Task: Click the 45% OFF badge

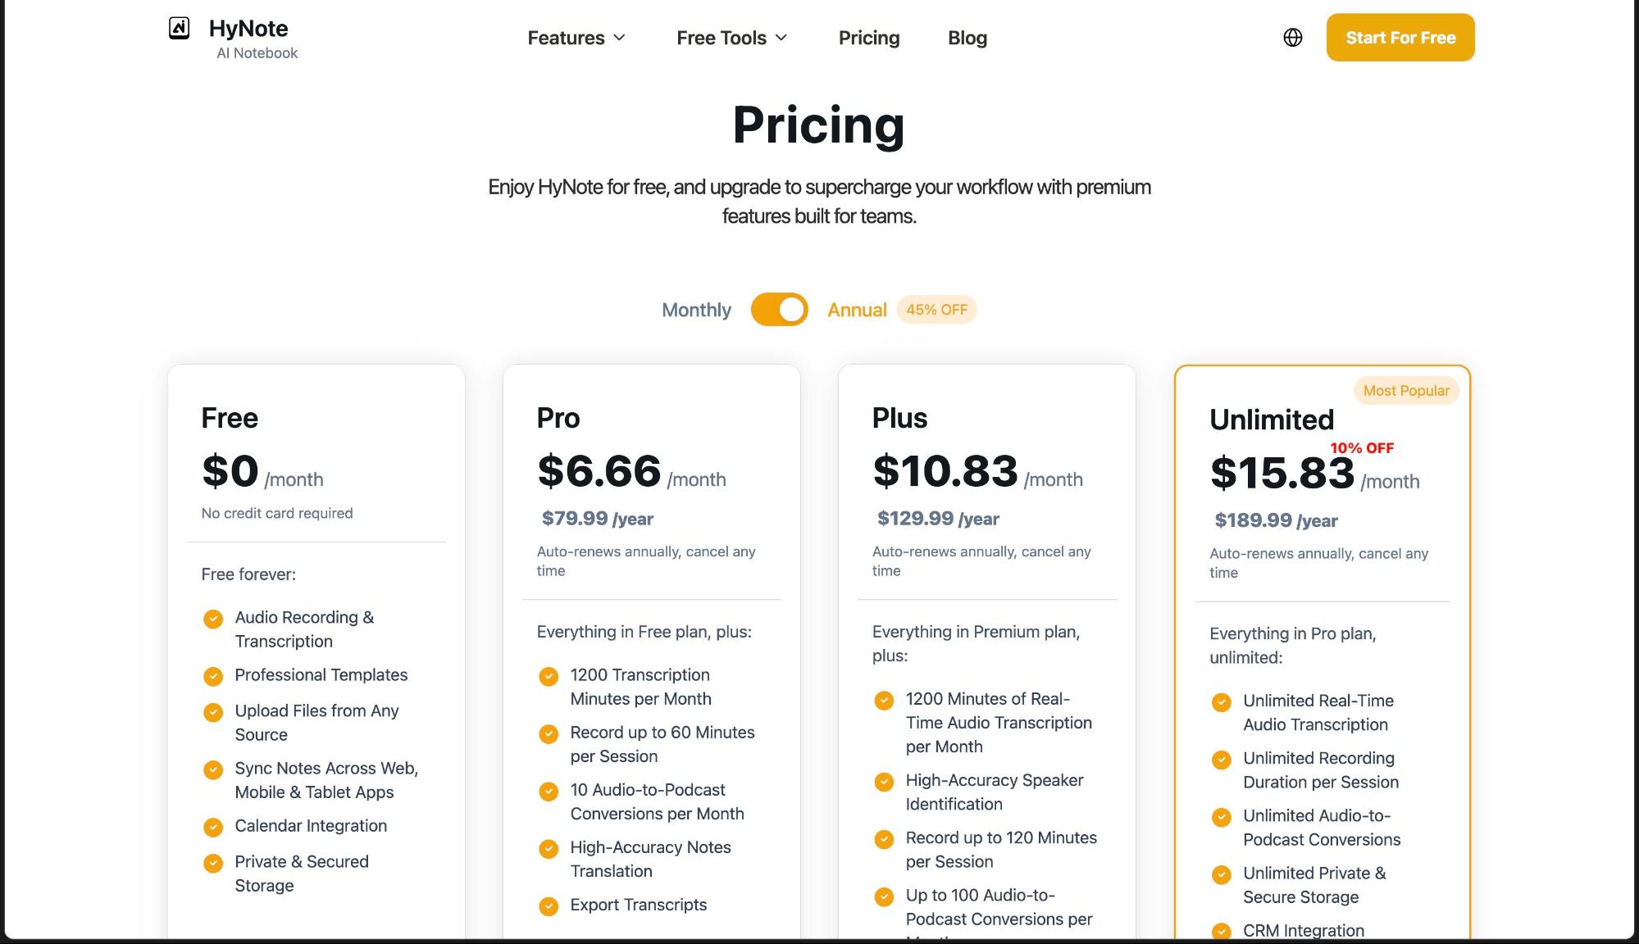Action: pos(936,310)
